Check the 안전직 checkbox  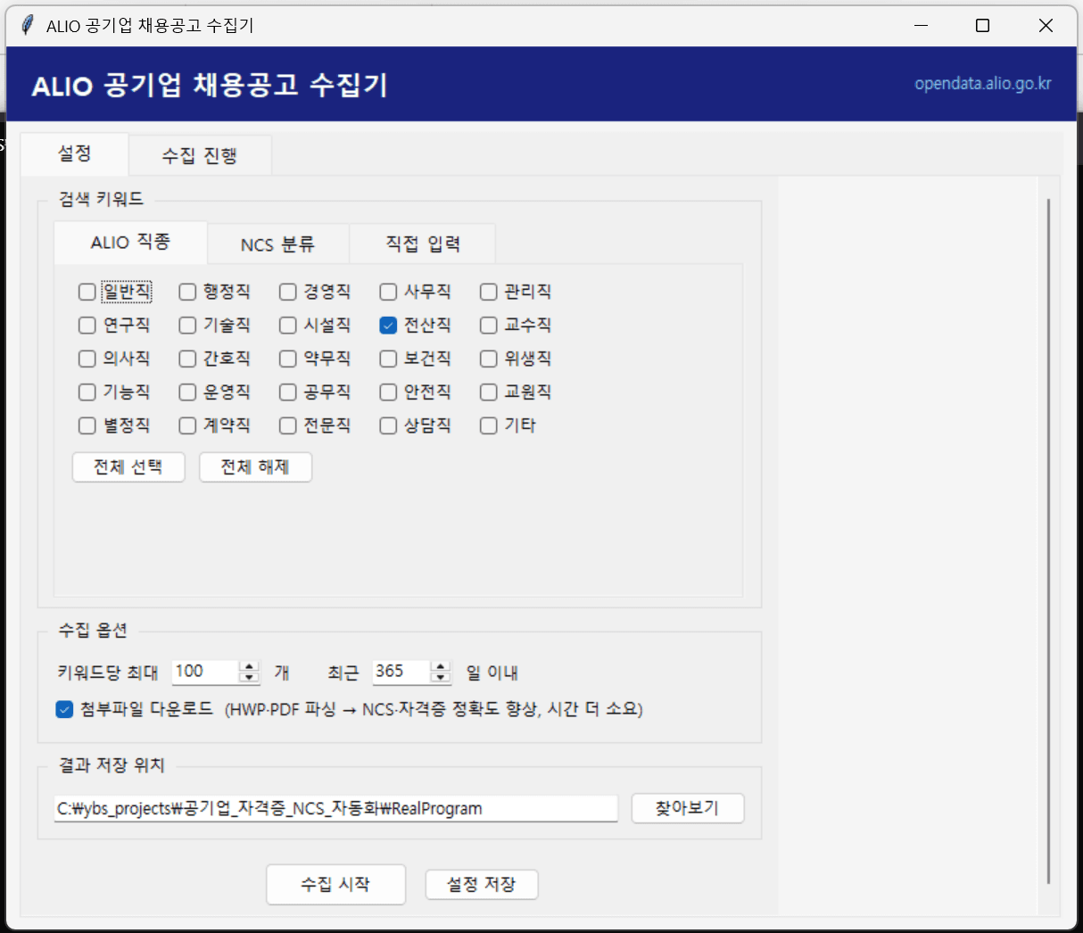tap(388, 392)
